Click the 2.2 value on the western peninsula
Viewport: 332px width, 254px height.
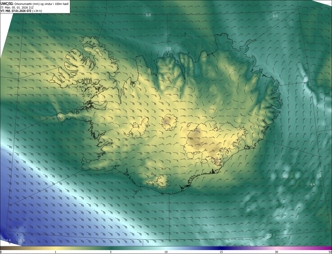(60, 116)
